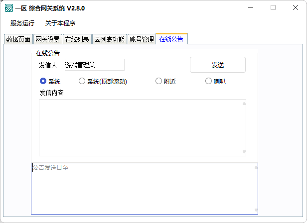Switch to the 网关设置 tab
Image resolution: width=307 pixels, height=223 pixels.
click(x=48, y=40)
